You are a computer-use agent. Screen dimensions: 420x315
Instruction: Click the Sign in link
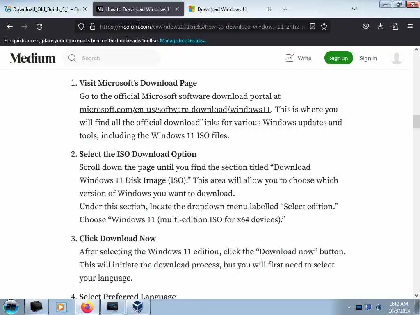click(x=368, y=58)
